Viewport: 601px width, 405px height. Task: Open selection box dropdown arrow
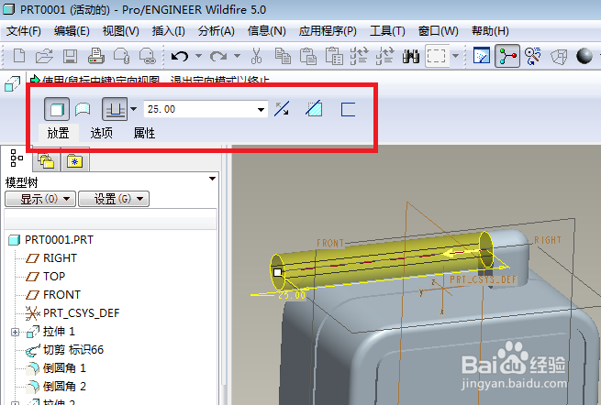click(455, 56)
